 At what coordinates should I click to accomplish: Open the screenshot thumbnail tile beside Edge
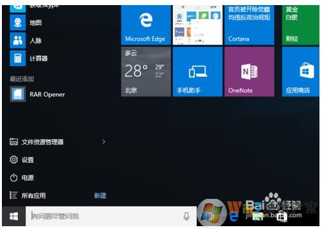coord(198,25)
